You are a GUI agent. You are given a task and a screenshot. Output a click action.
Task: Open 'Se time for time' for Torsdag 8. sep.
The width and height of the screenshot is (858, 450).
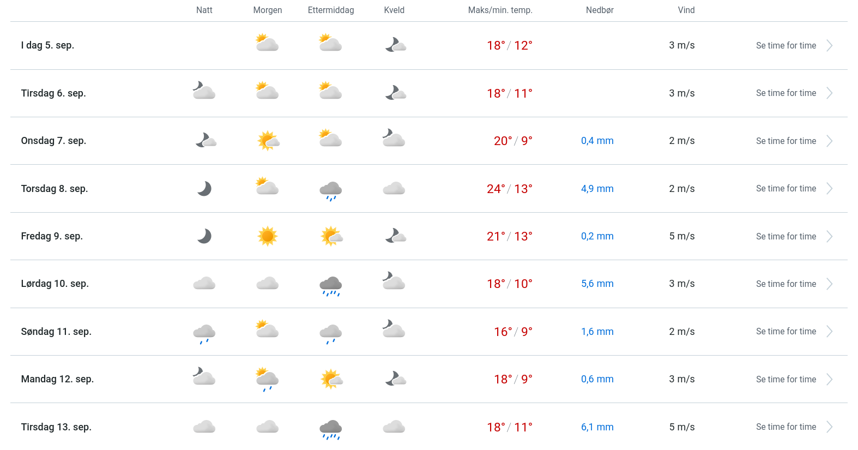click(x=786, y=189)
